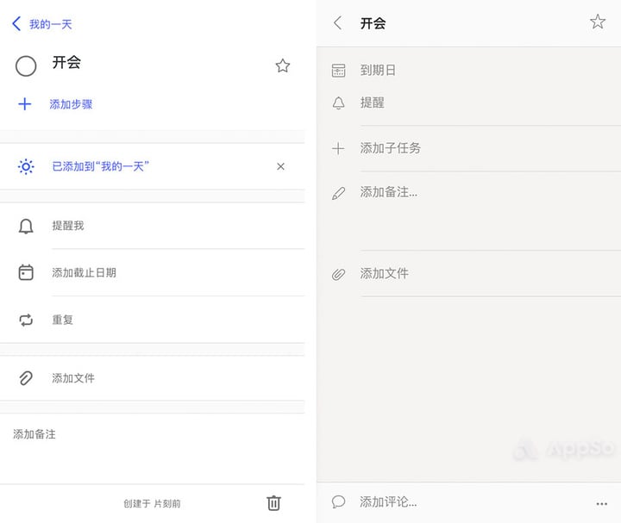Click paperclip icon in right panel

[339, 274]
